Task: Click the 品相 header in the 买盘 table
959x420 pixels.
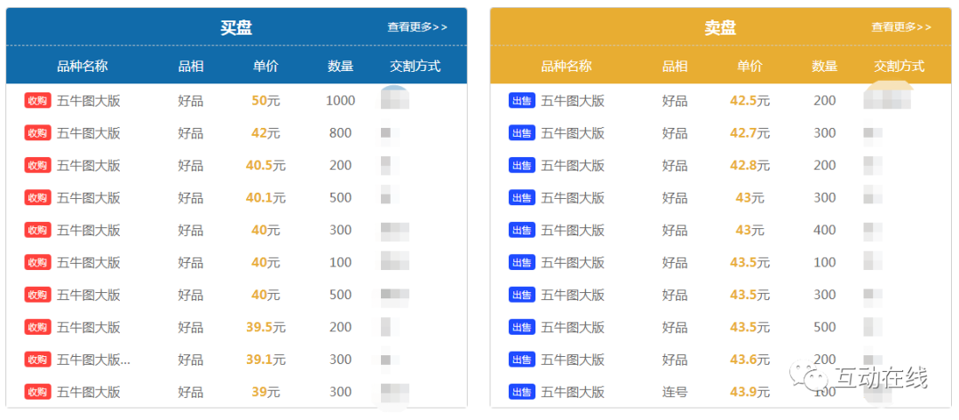Action: pos(191,66)
